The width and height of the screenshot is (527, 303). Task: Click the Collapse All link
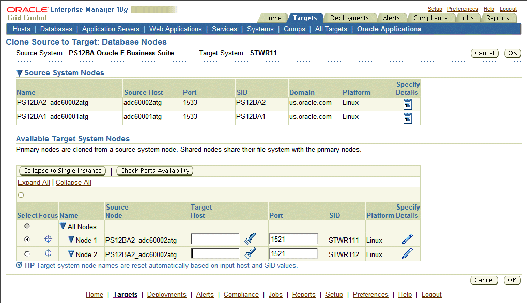73,182
